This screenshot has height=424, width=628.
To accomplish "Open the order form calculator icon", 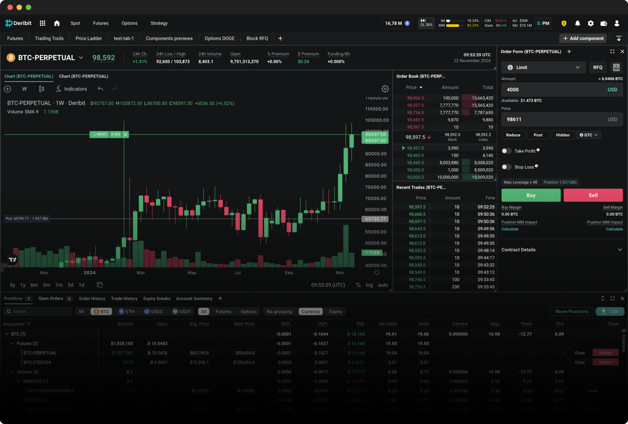I will (x=616, y=67).
